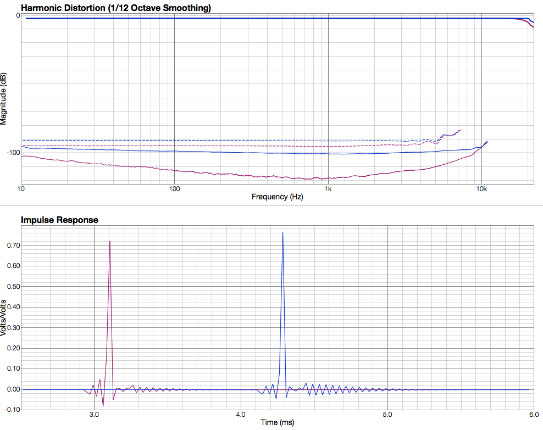Click the 6.0 time tick label
The image size is (543, 430).
(534, 415)
